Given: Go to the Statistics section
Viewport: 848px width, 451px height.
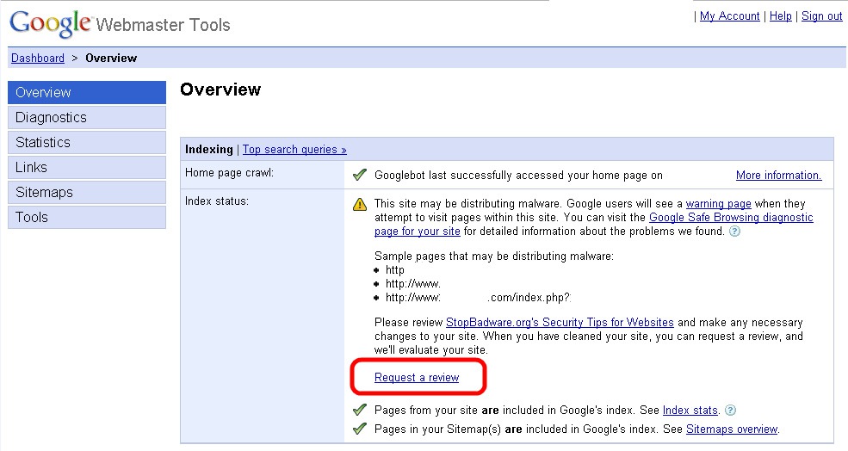Looking at the screenshot, I should coord(87,142).
